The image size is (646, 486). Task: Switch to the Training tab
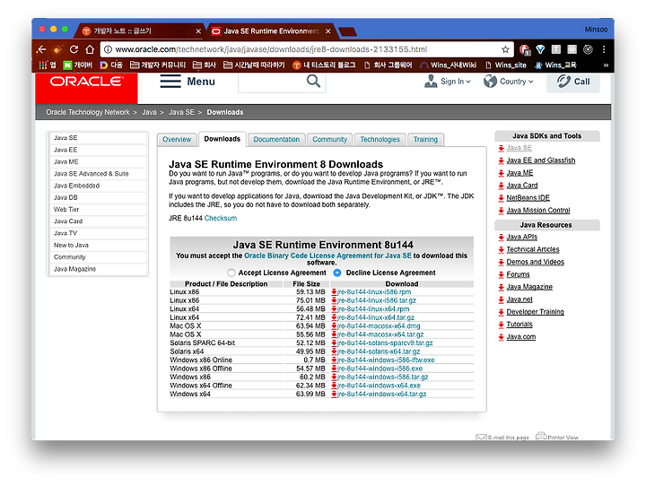point(425,140)
